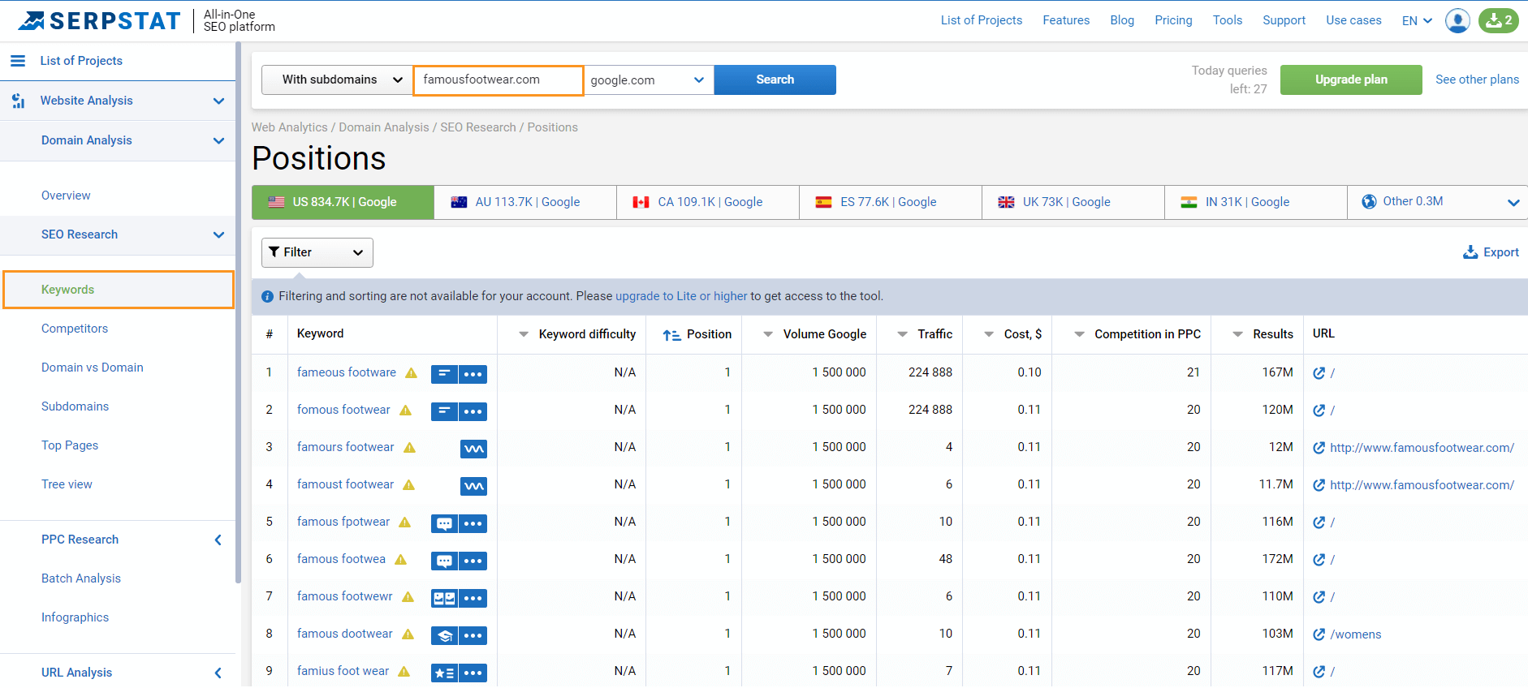Expand the Other 0.3M databases dropdown
Image resolution: width=1528 pixels, height=688 pixels.
[x=1513, y=203]
